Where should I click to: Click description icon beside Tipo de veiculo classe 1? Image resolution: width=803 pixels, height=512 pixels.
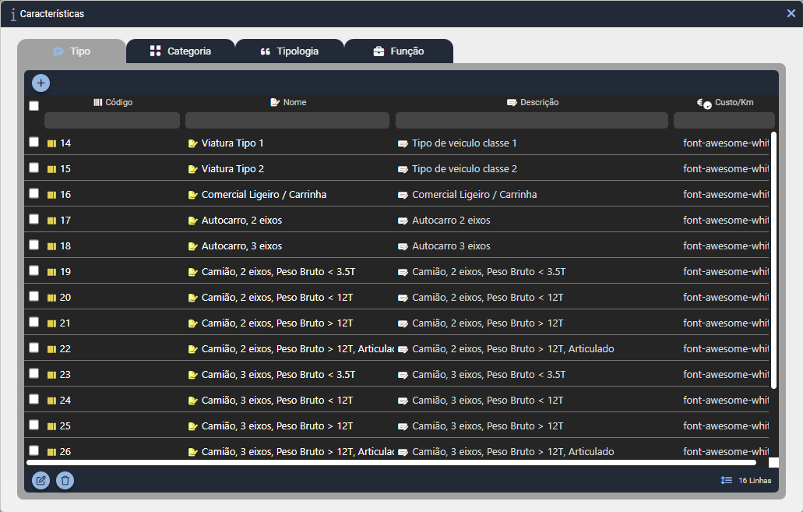click(403, 144)
